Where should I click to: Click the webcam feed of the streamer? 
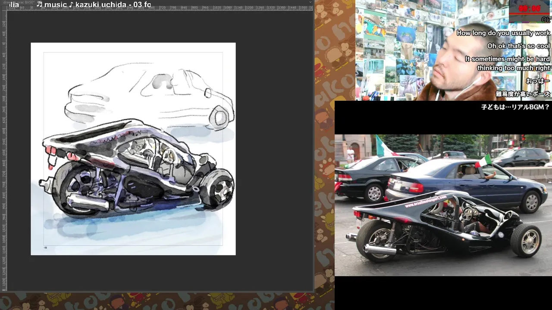coord(454,50)
